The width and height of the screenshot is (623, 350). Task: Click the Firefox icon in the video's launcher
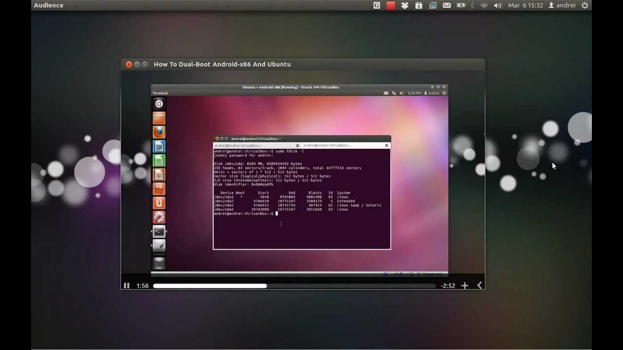click(x=159, y=132)
